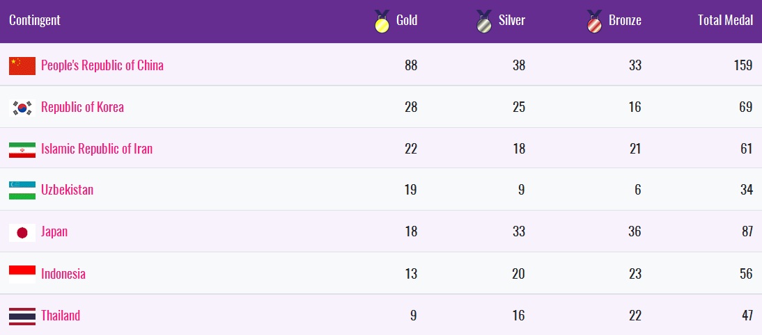Click the Total Medal column header
Viewport: 762px width, 335px height.
(x=725, y=20)
